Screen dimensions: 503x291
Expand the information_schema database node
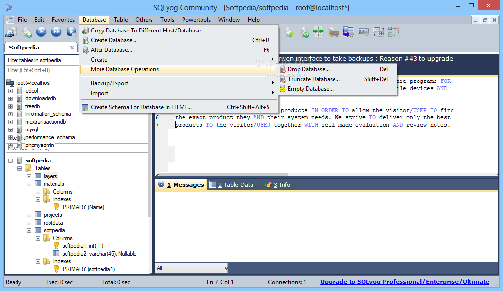[x=10, y=114]
